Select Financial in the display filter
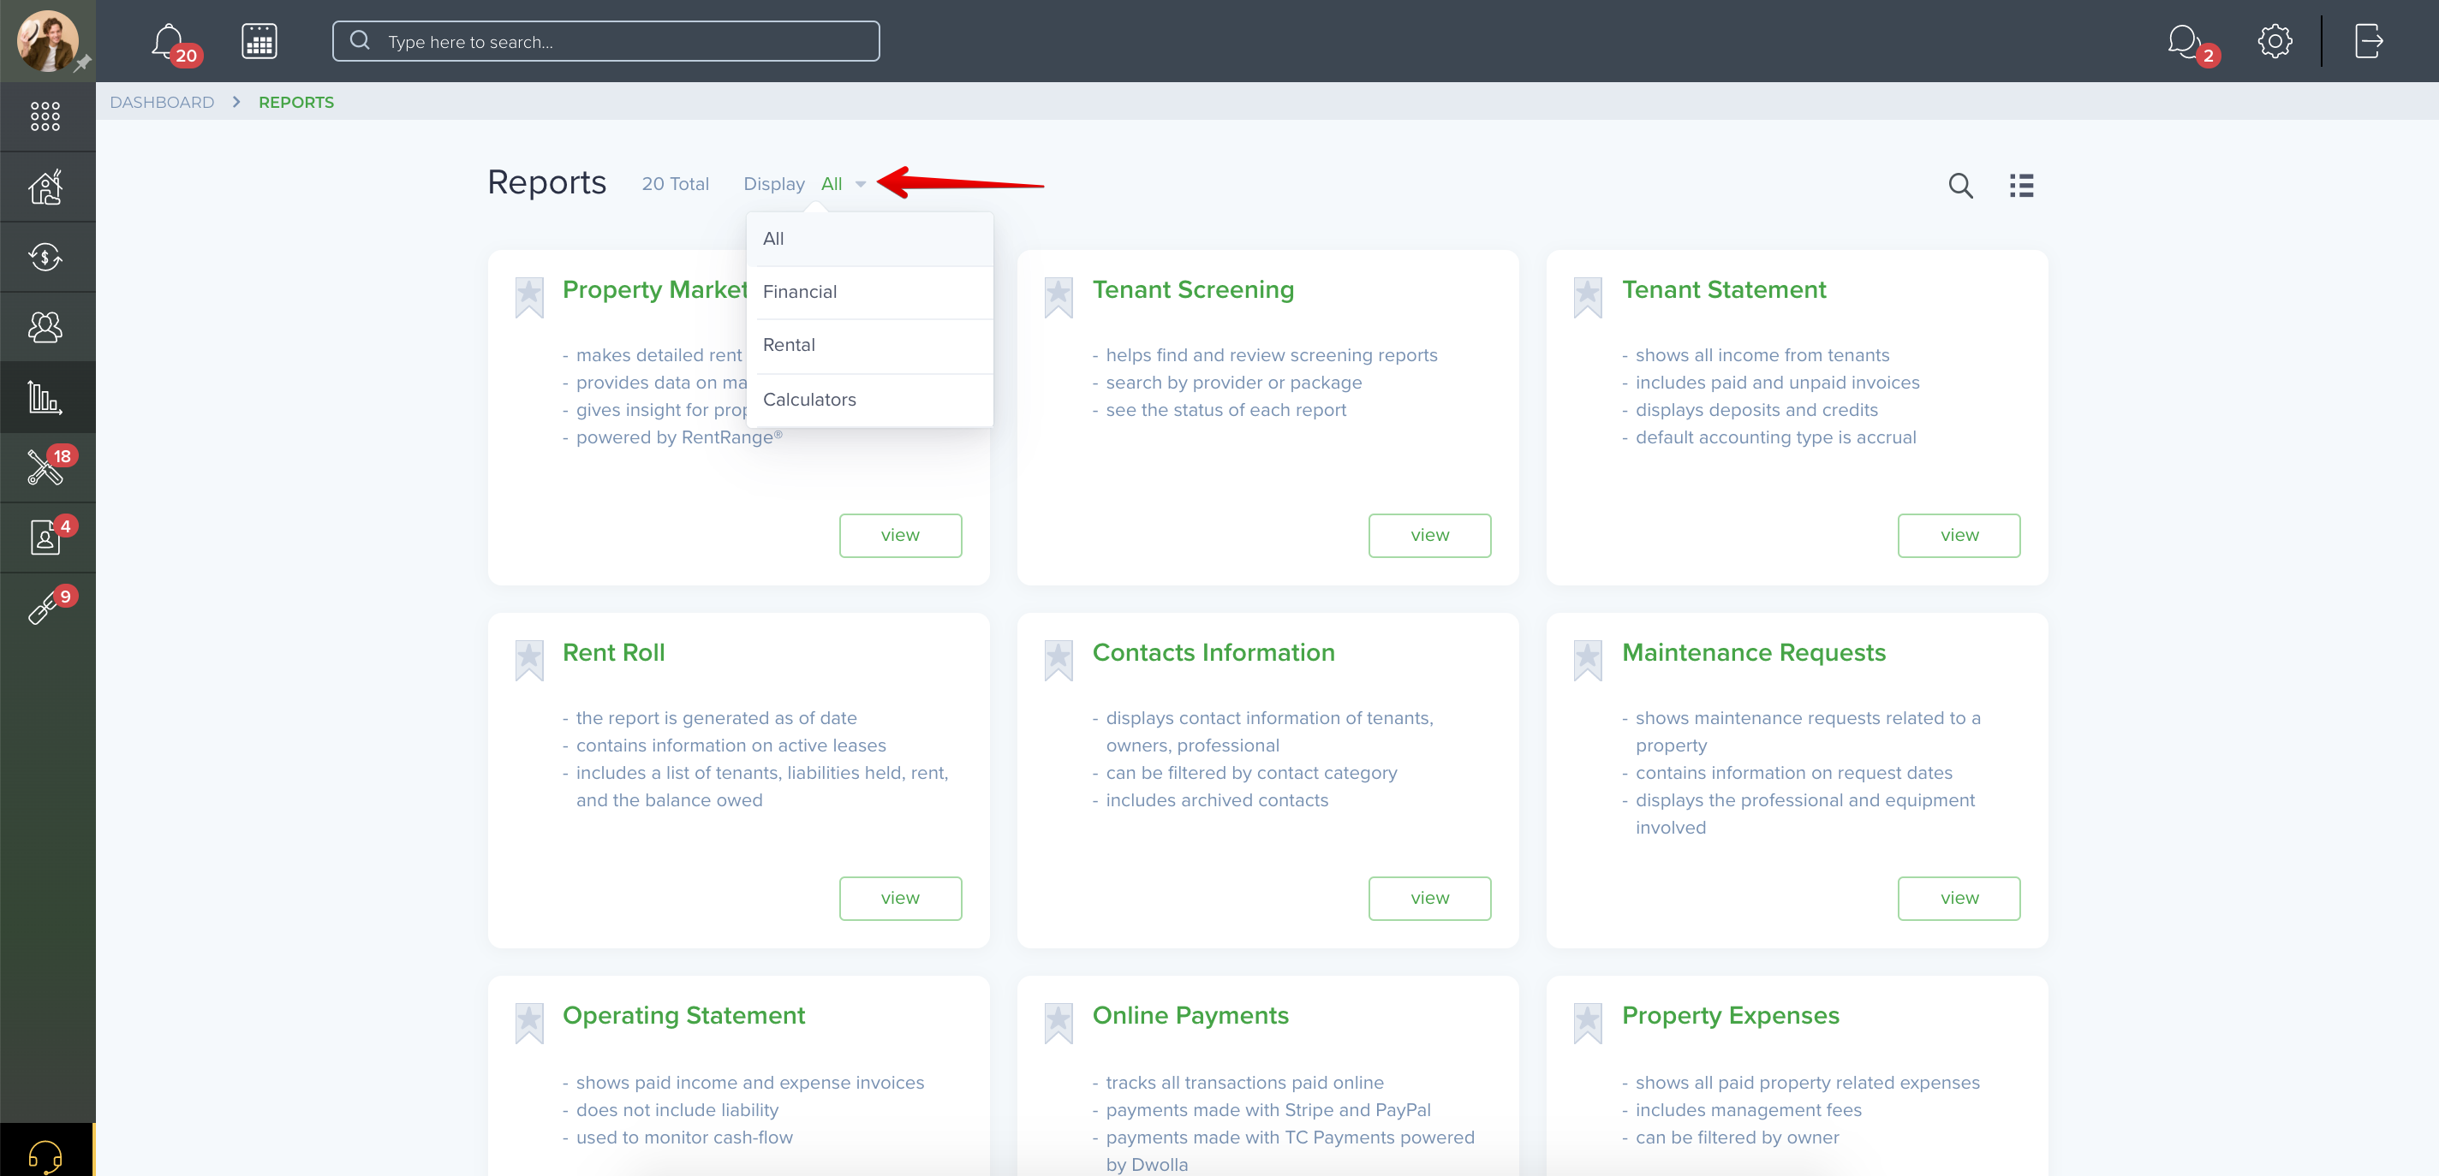2439x1176 pixels. [870, 293]
